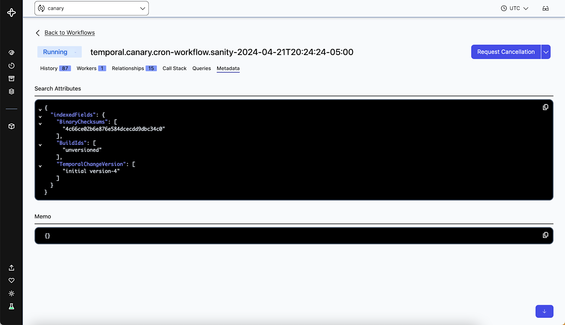Open the UTC timezone dropdown
Image resolution: width=565 pixels, height=325 pixels.
[515, 8]
